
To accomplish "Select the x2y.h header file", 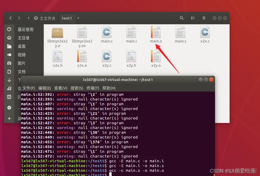I will pyautogui.click(x=131, y=59).
